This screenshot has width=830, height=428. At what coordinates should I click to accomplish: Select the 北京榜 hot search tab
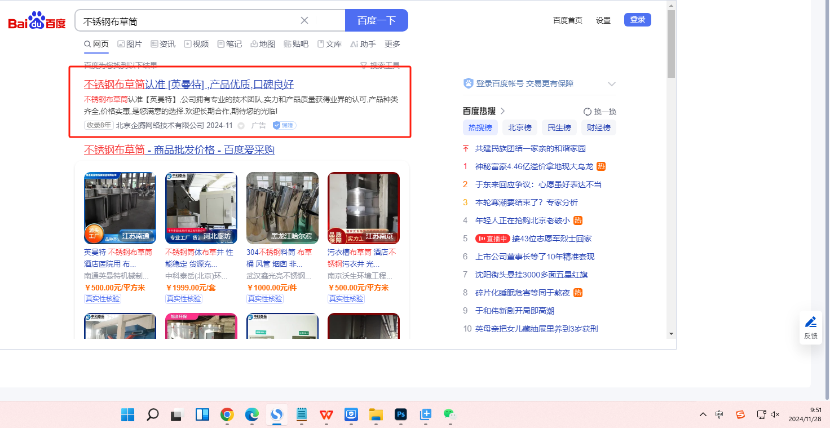pyautogui.click(x=519, y=127)
